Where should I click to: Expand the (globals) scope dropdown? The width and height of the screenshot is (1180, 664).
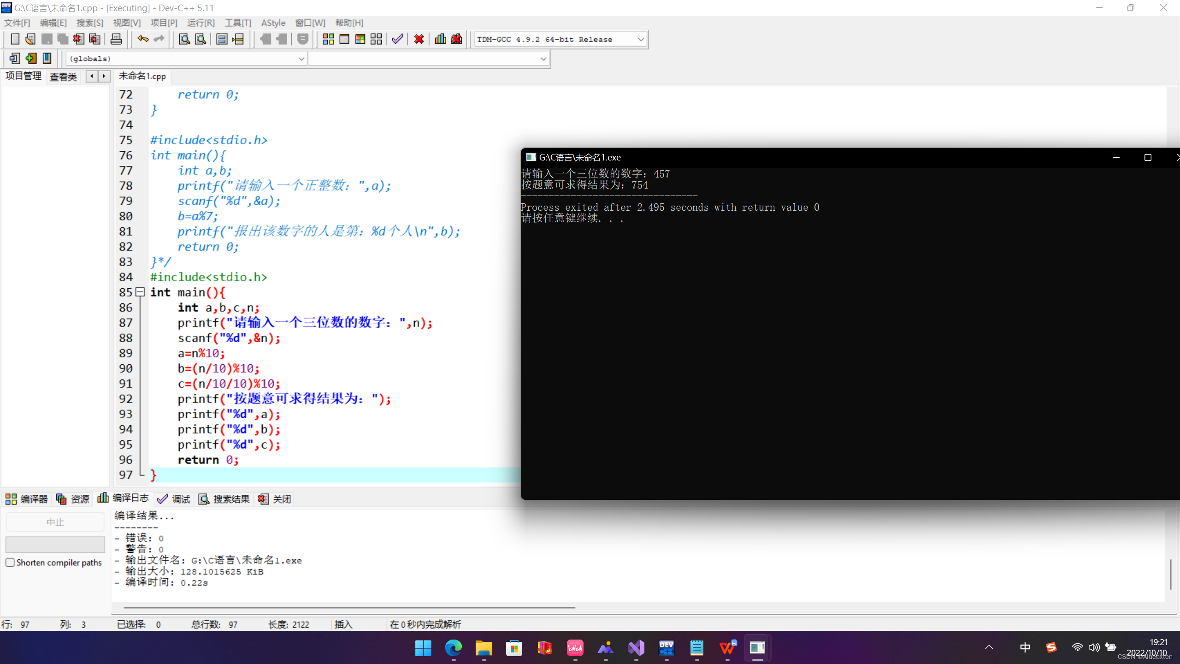301,59
